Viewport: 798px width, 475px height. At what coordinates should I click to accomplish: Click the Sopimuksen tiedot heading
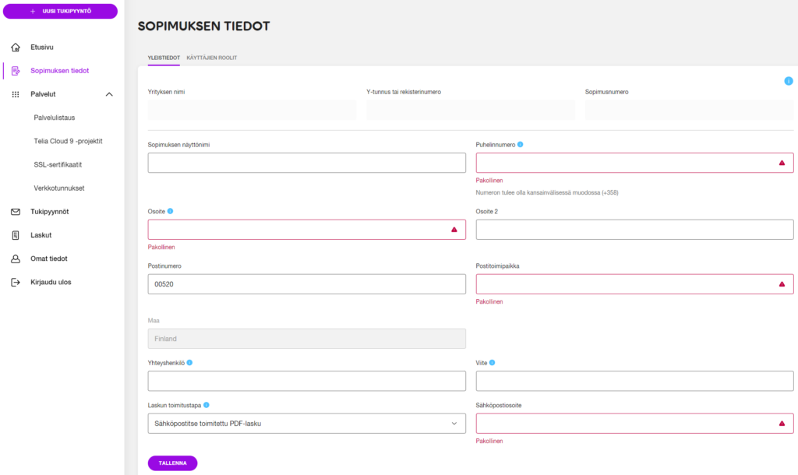tap(203, 26)
